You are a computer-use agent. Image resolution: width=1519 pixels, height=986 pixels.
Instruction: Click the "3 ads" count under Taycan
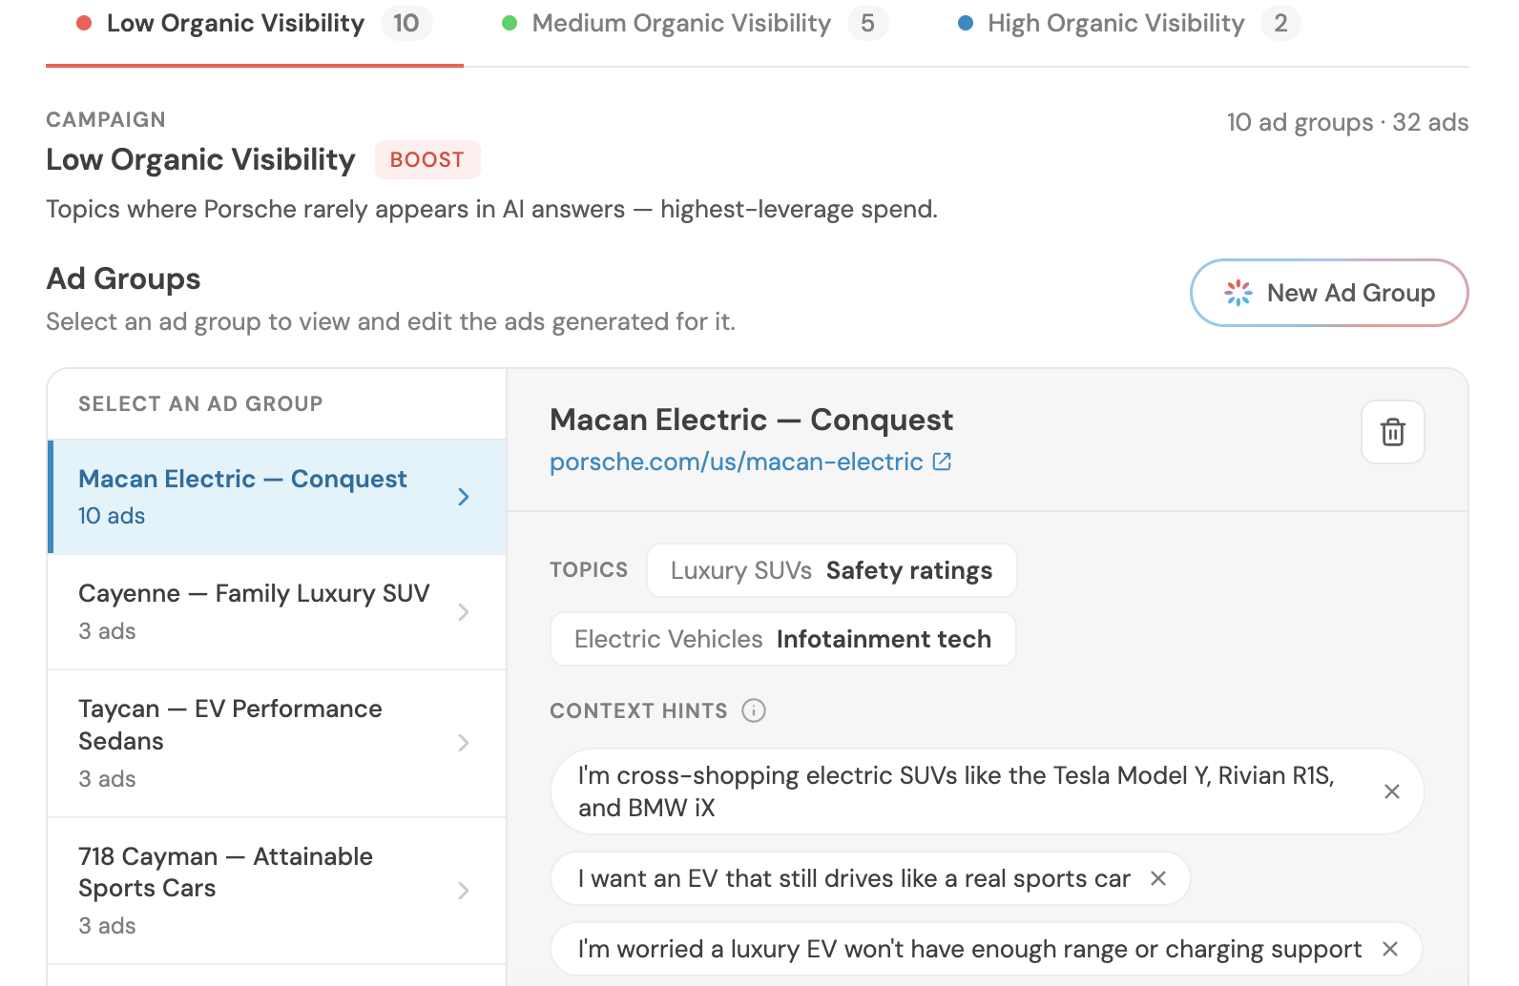(107, 779)
